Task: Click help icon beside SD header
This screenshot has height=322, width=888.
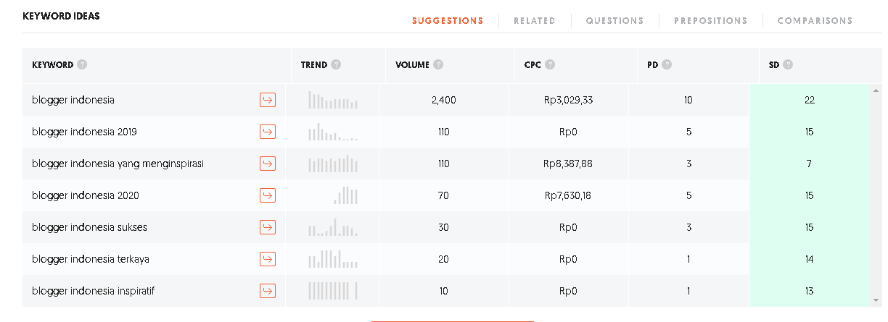Action: click(788, 64)
